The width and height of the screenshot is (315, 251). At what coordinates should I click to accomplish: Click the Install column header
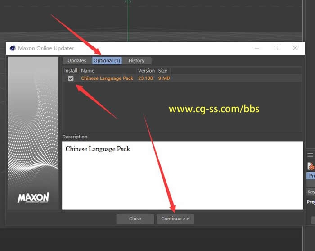[71, 71]
